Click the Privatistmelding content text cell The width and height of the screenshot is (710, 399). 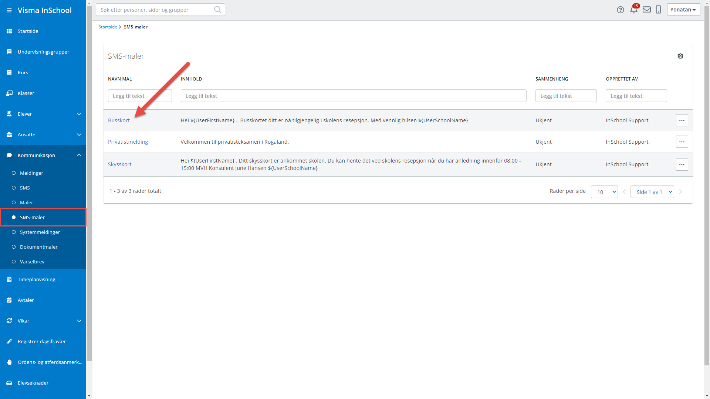click(234, 142)
